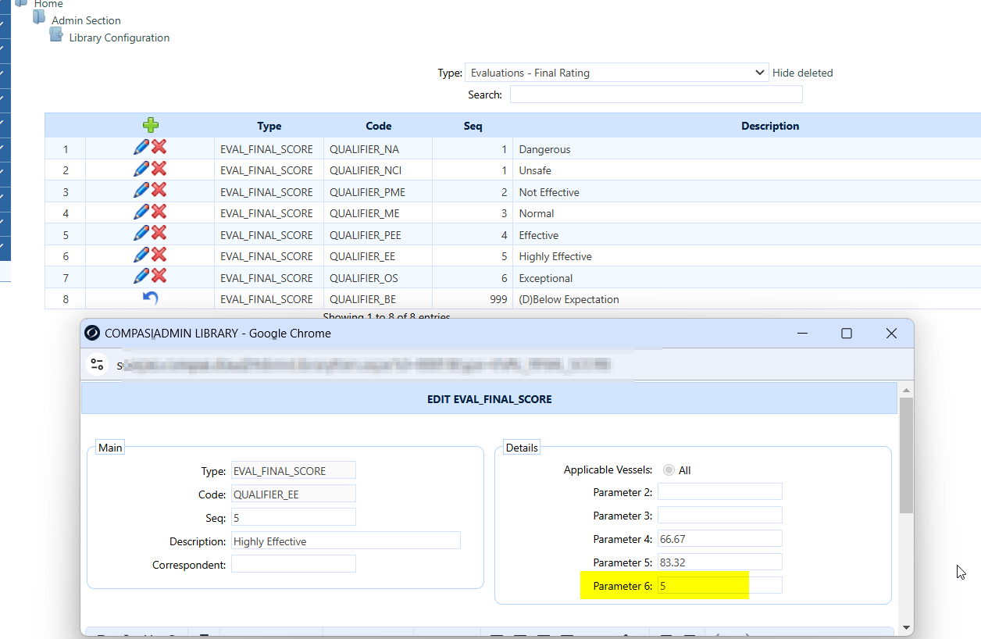
Task: Delete the Unsafe row using red X
Action: (x=159, y=169)
